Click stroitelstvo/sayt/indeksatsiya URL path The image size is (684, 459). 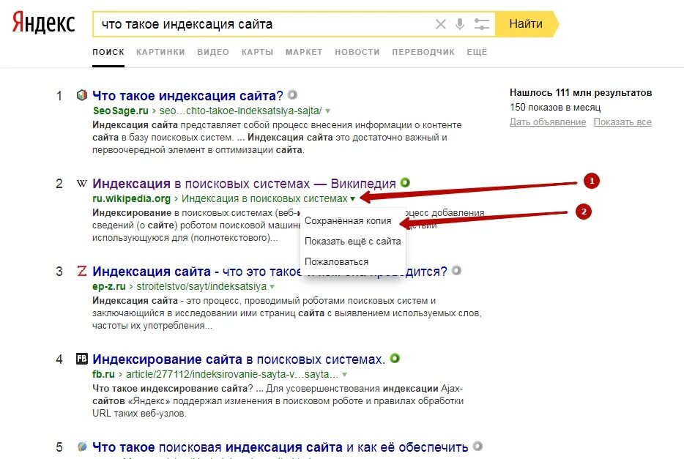click(x=201, y=286)
